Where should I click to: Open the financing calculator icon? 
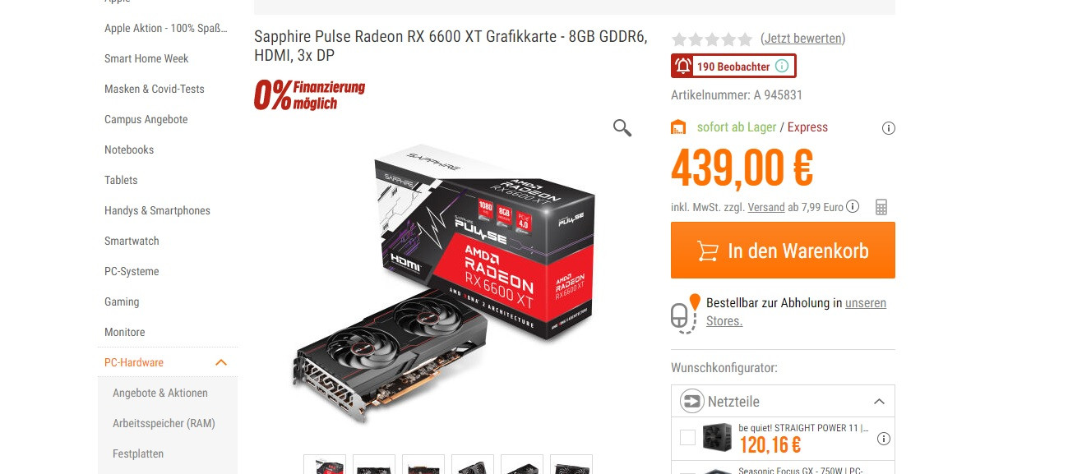(881, 207)
